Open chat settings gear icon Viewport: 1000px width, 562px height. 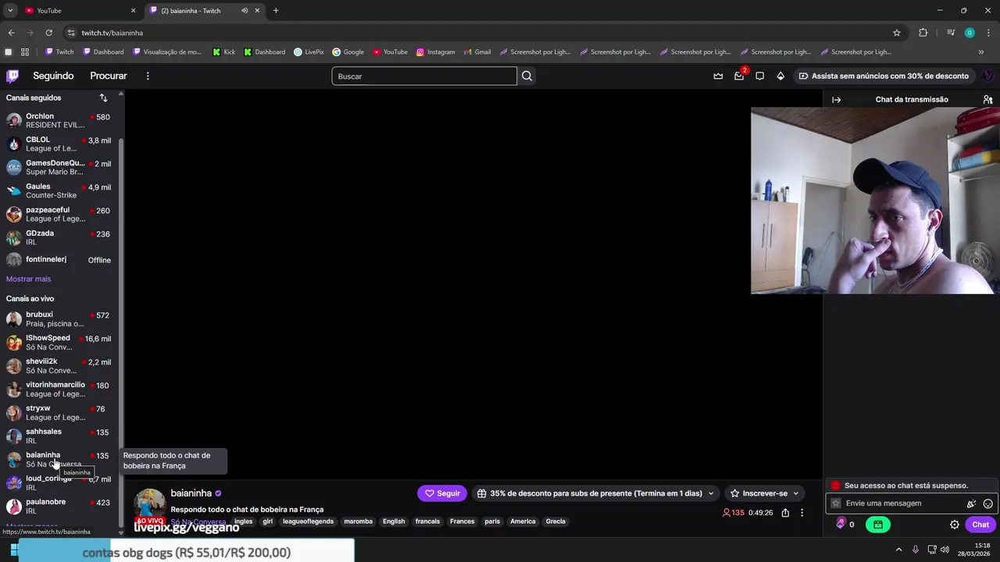954,525
